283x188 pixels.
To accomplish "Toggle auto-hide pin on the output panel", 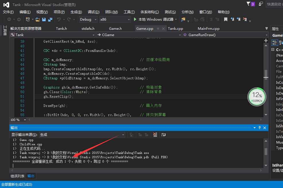I will click(x=259, y=128).
